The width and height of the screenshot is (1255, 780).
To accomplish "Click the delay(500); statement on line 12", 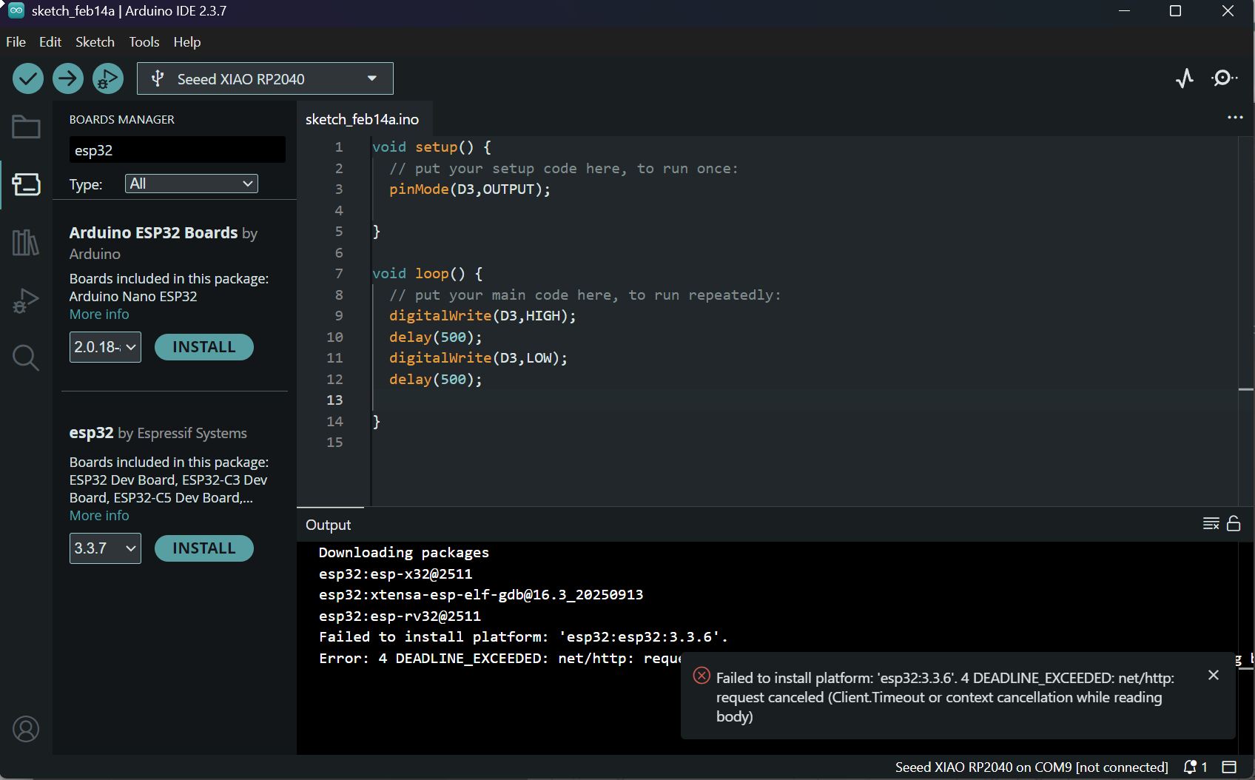I will tap(436, 380).
